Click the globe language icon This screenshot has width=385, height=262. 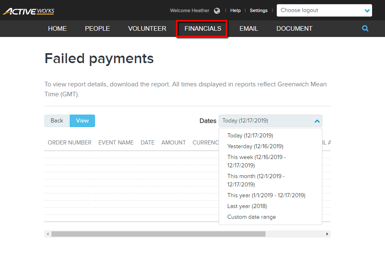(x=217, y=11)
